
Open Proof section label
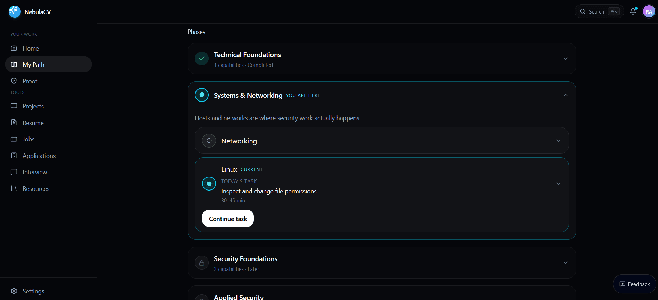(x=30, y=81)
